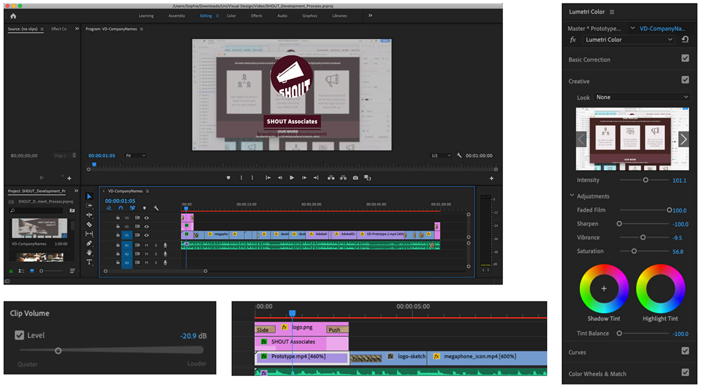Open VD-CompanyNames timeline panel menu
The width and height of the screenshot is (701, 388).
coord(148,191)
